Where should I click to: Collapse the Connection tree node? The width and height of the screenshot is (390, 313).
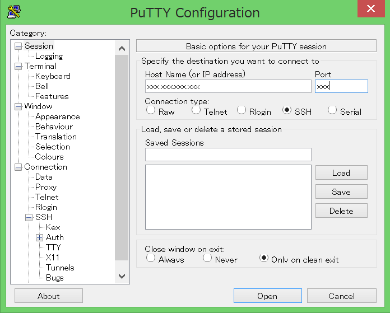[x=18, y=167]
